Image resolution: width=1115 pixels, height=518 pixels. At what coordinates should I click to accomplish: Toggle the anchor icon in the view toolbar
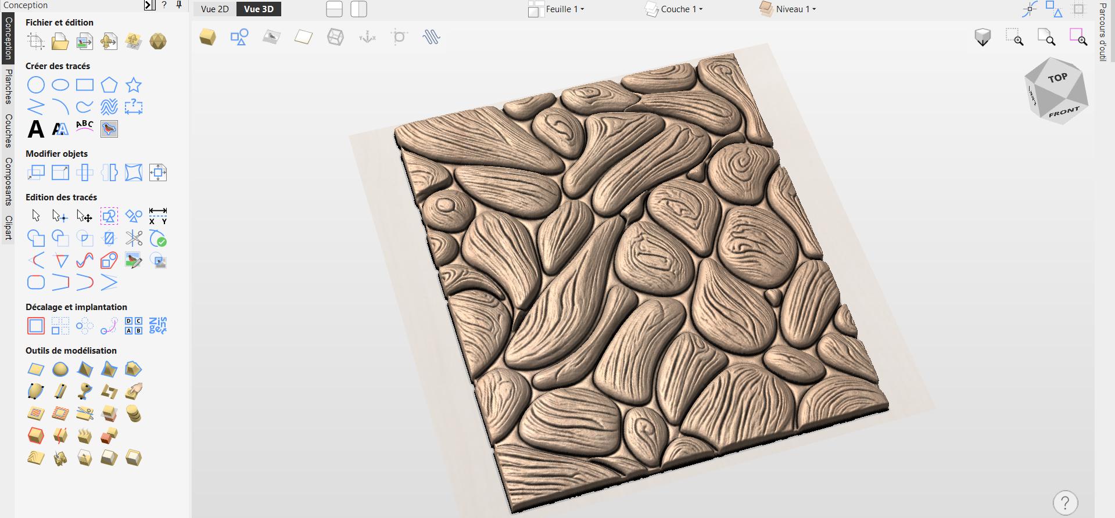click(x=367, y=37)
